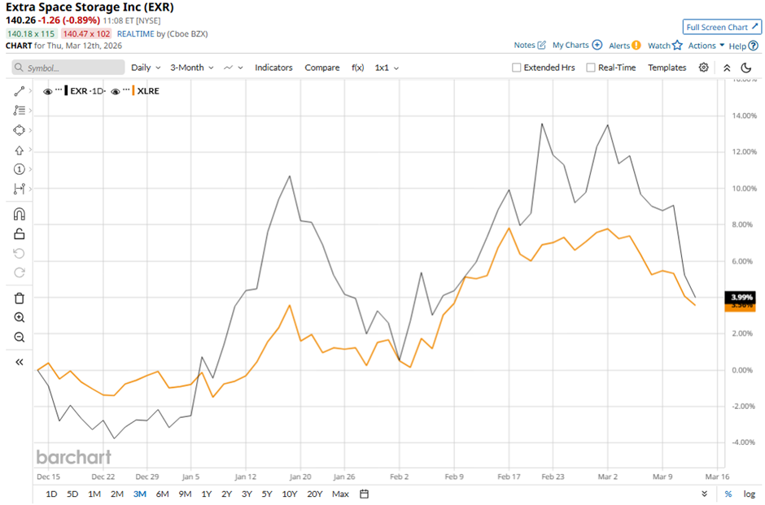Click the Notes link
This screenshot has height=505, width=765.
(524, 45)
